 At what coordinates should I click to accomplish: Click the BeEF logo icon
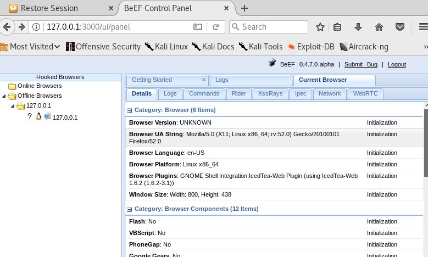[x=272, y=63]
